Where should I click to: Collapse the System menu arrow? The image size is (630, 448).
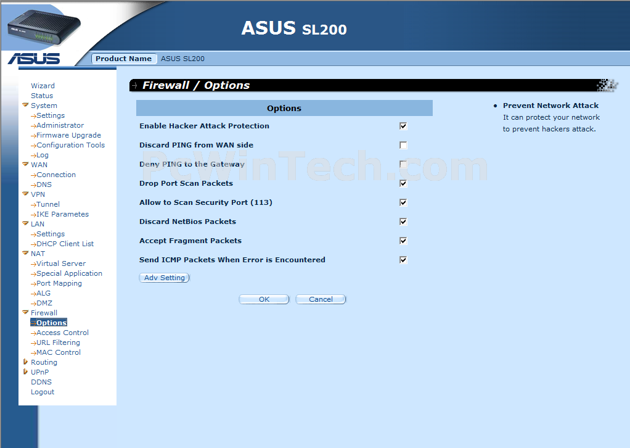point(25,105)
